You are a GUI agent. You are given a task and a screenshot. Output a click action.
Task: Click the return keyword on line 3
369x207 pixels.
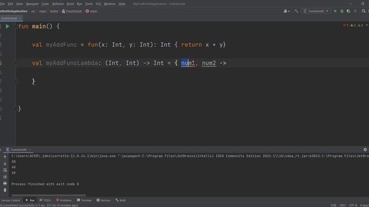tap(191, 45)
